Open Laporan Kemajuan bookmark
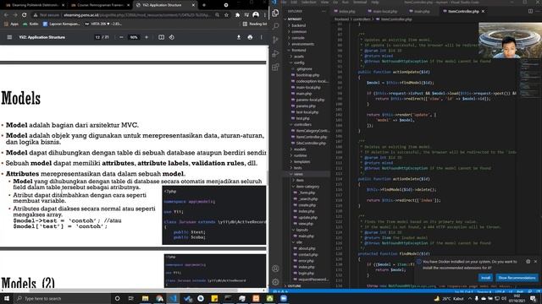The image size is (542, 304). tap(61, 24)
